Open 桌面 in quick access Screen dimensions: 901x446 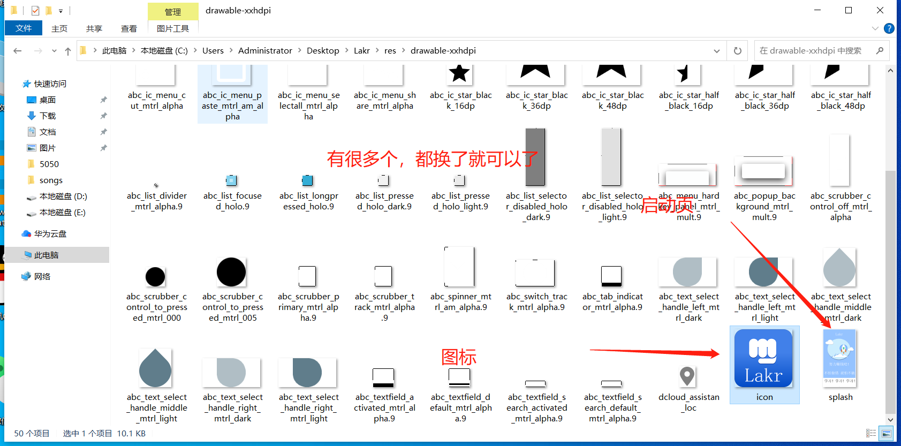click(48, 100)
